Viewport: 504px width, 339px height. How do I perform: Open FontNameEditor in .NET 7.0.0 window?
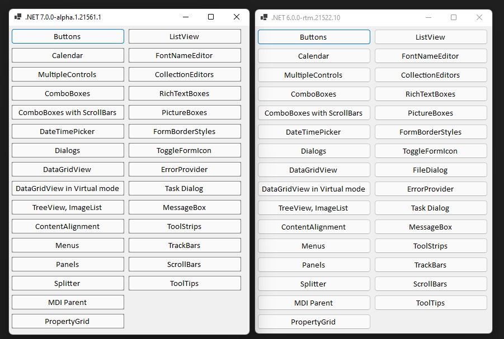(x=185, y=55)
